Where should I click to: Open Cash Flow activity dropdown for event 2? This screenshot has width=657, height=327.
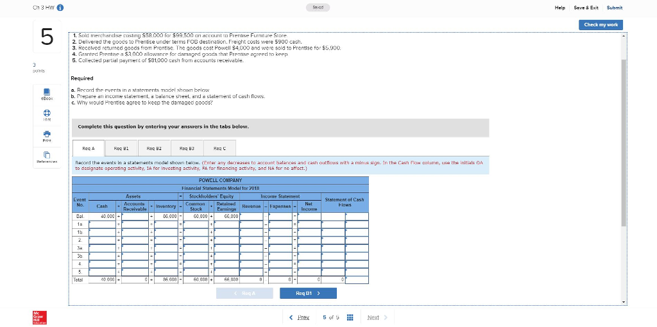(x=357, y=240)
